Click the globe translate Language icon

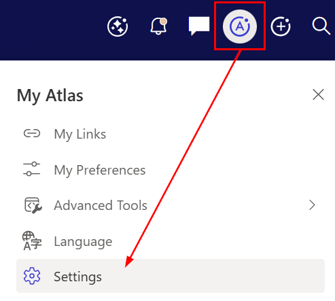point(32,241)
